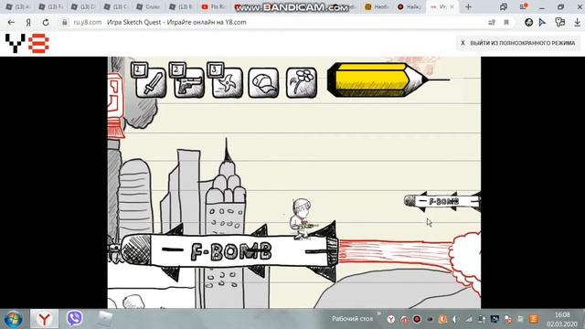Click the Bandicam record tray icon
Screen dimensions: 585x329
pyautogui.click(x=417, y=319)
